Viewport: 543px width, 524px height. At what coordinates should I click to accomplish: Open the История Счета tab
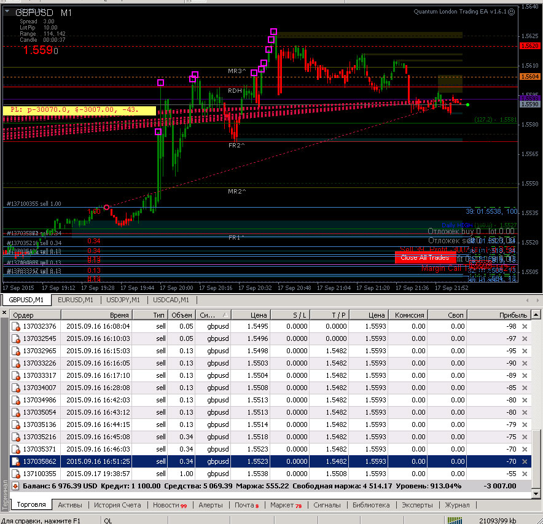click(x=117, y=506)
